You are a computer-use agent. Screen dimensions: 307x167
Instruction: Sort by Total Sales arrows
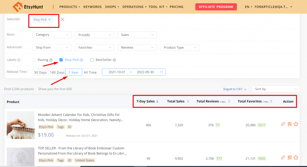coord(188,101)
